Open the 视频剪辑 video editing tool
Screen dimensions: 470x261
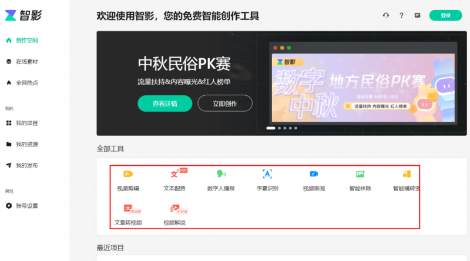point(127,180)
